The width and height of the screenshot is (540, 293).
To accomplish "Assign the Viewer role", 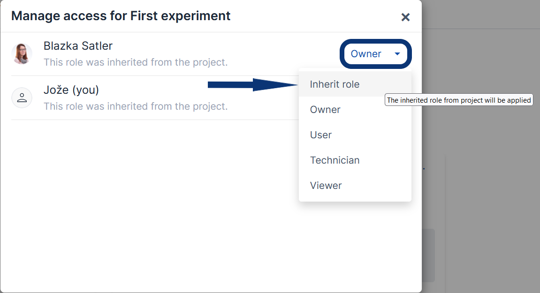I will (x=326, y=186).
